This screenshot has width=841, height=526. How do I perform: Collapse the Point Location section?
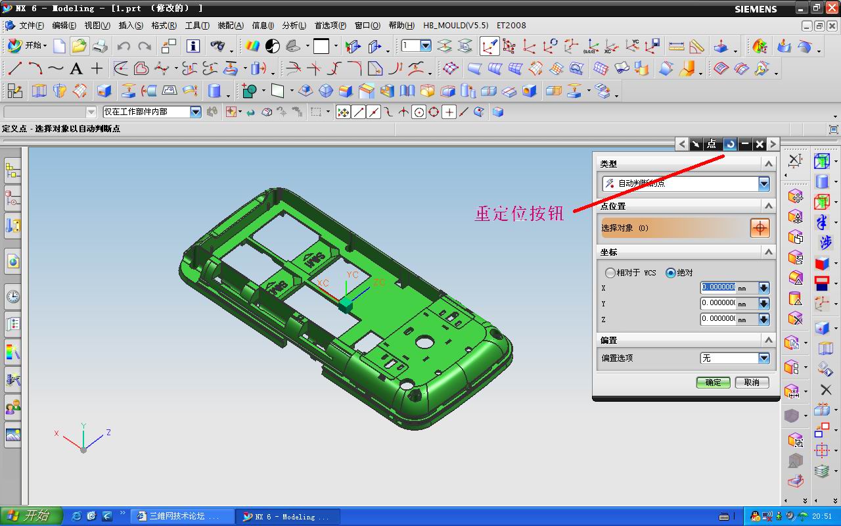(x=768, y=206)
